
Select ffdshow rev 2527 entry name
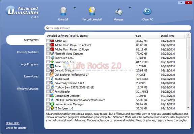[74, 87]
